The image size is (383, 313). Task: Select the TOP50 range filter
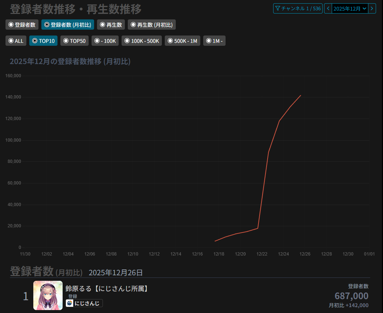[74, 41]
